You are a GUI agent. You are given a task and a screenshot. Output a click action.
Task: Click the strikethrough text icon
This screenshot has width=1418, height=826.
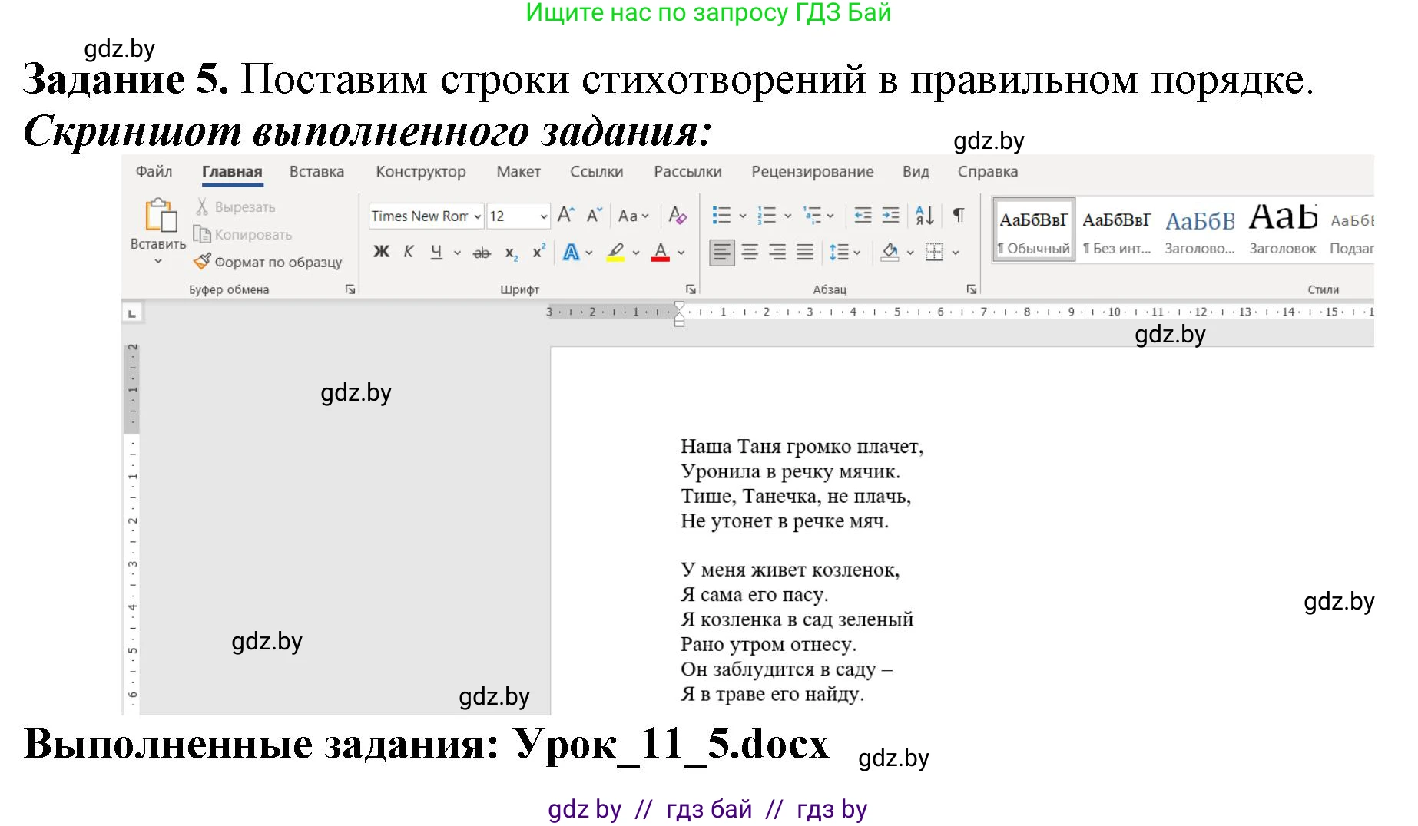[x=482, y=252]
